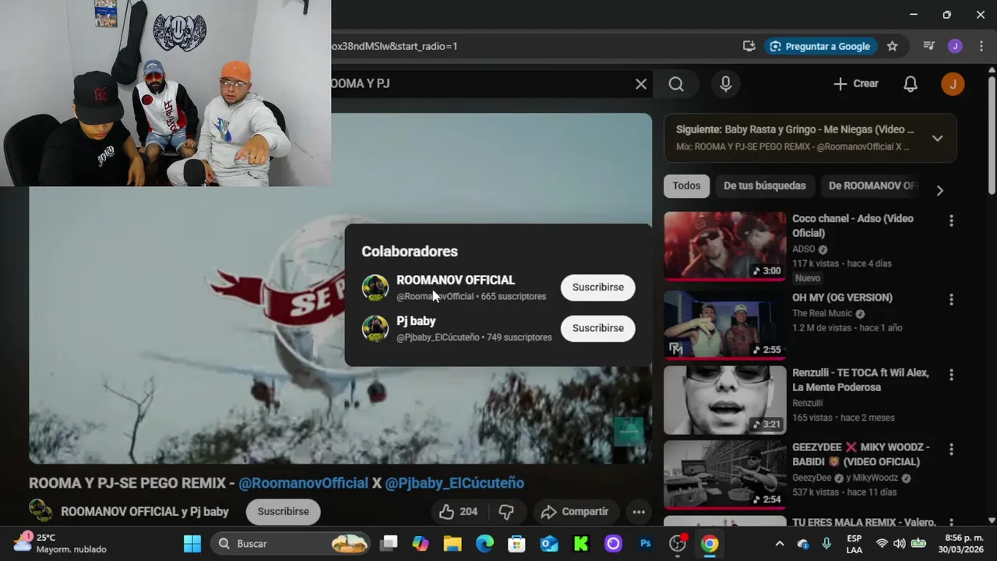The image size is (997, 561).
Task: Subscribe to Pj baby in Colaboradores
Action: [597, 328]
